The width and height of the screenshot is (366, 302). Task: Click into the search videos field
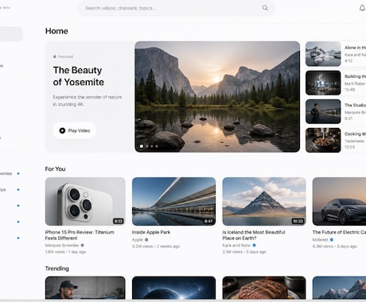point(177,8)
